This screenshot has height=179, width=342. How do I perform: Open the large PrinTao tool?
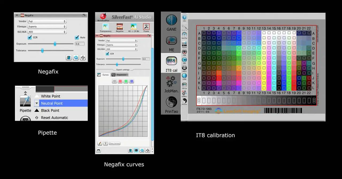click(x=171, y=102)
